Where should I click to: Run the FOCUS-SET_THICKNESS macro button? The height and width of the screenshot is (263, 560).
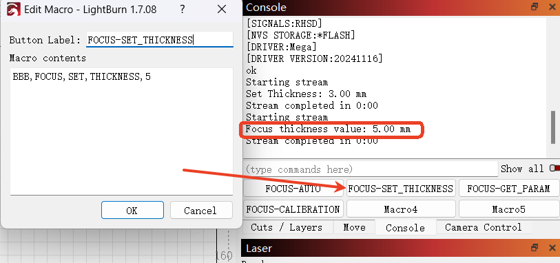tap(401, 189)
